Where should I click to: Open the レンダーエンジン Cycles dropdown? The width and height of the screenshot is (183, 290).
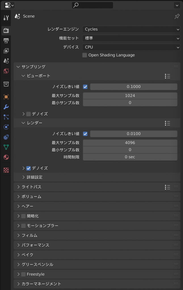coord(131,29)
